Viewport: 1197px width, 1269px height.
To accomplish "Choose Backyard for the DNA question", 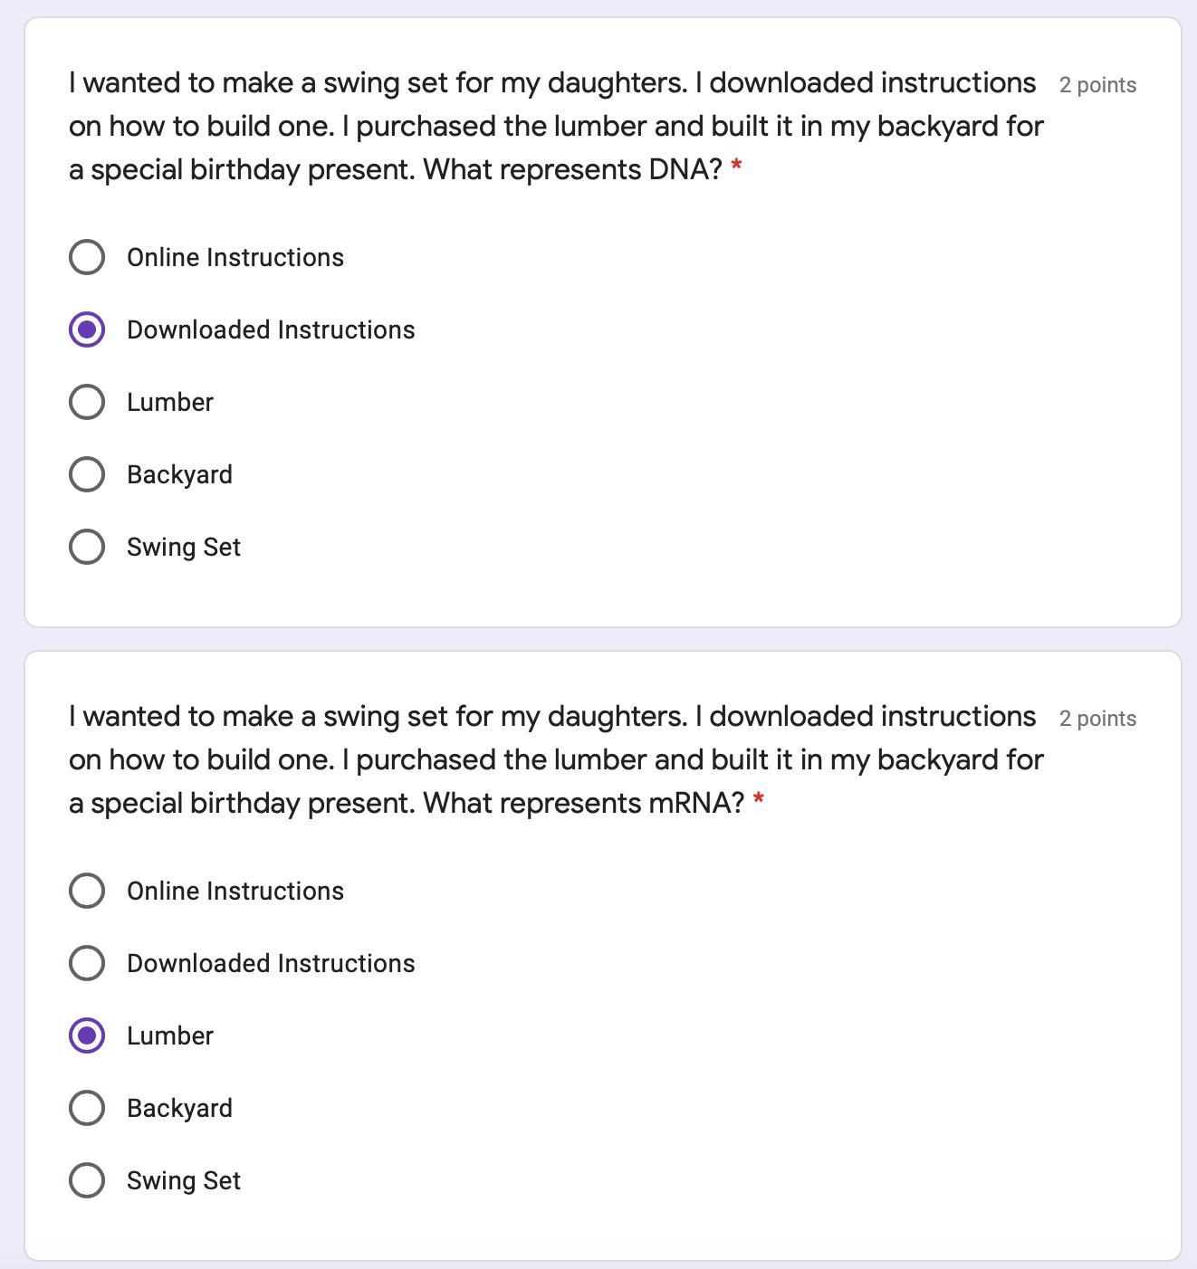I will coord(87,474).
